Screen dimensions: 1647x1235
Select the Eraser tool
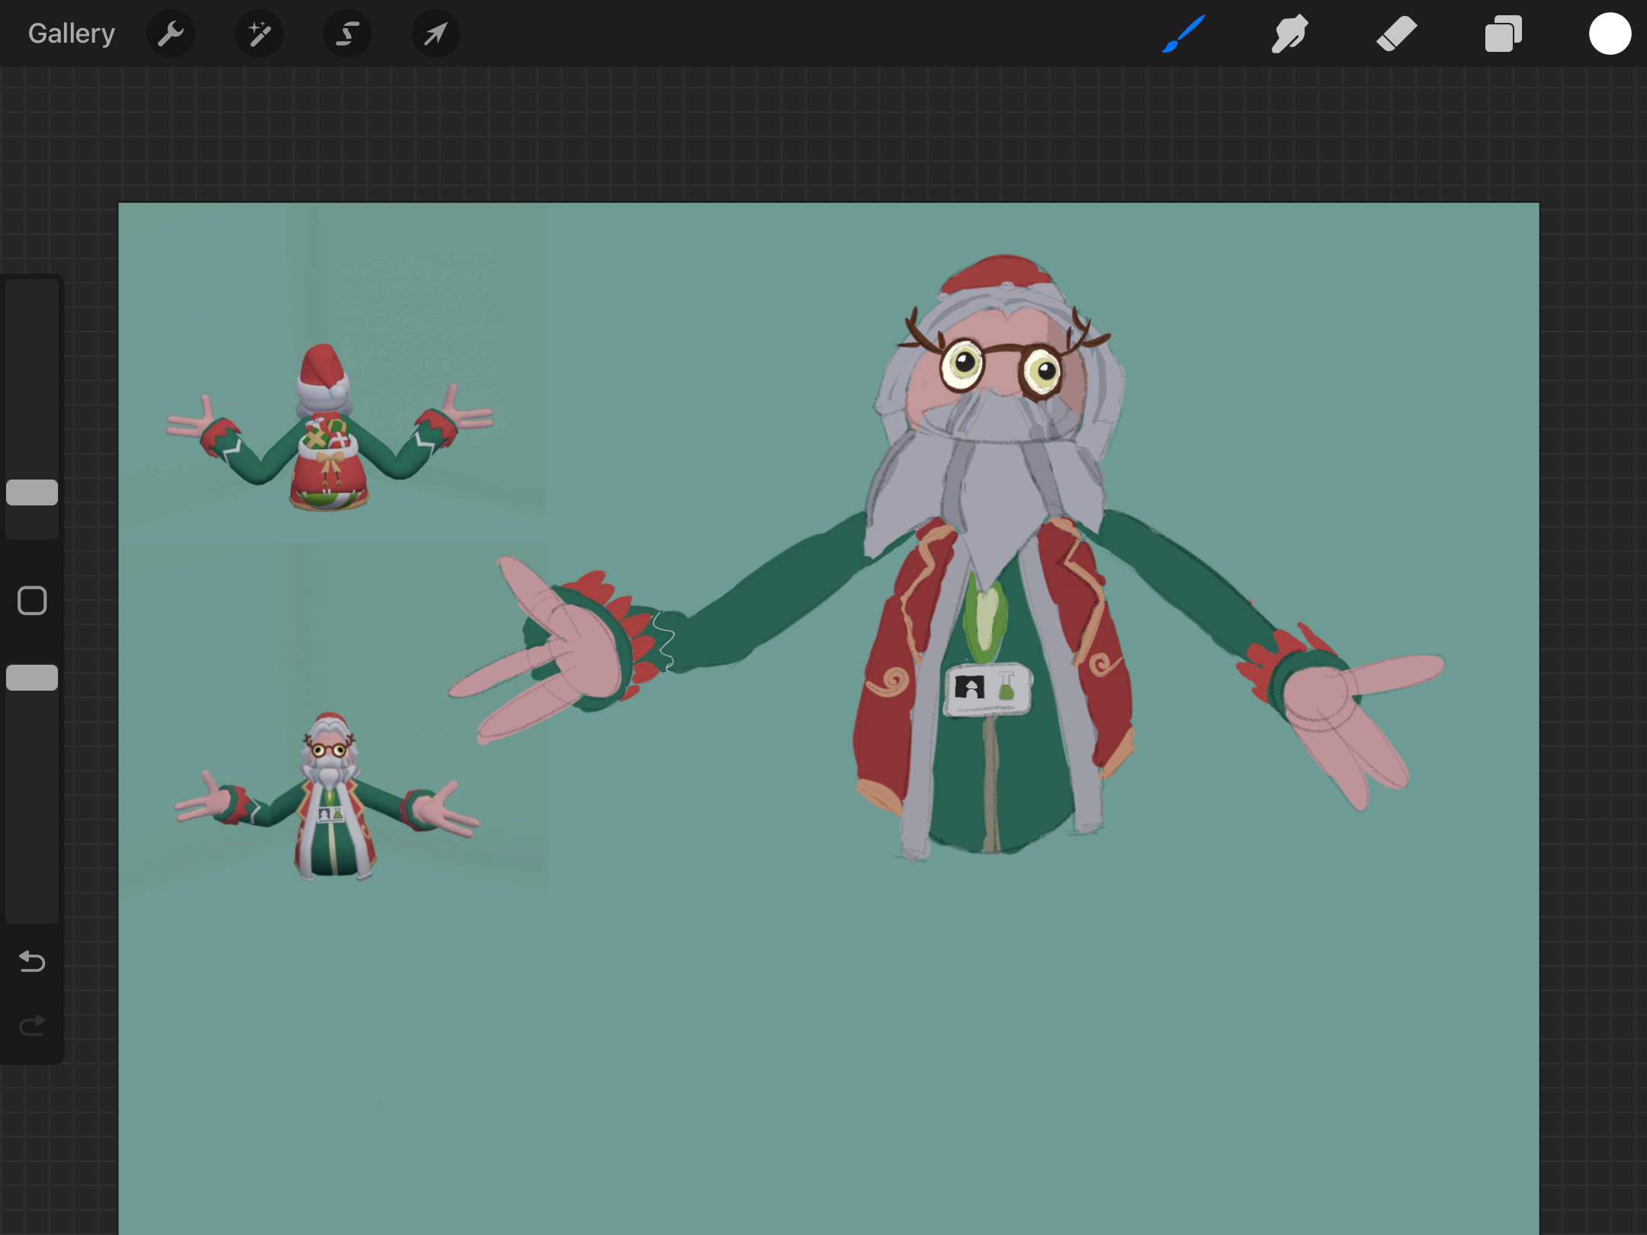pyautogui.click(x=1397, y=34)
